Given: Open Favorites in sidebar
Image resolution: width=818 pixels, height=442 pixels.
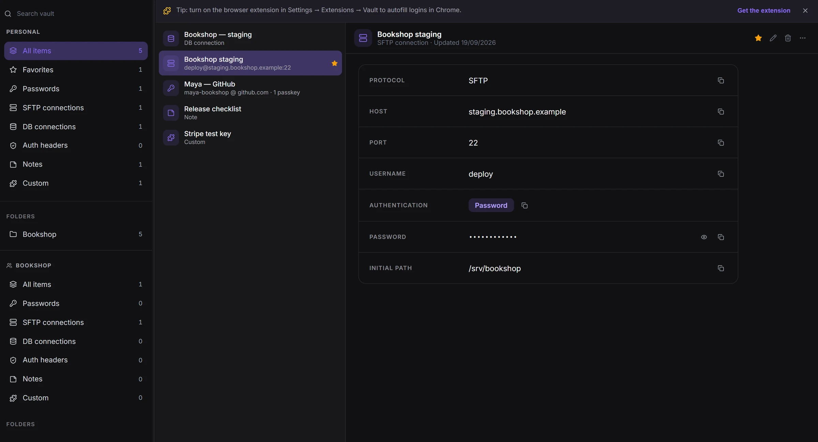Looking at the screenshot, I should 76,70.
